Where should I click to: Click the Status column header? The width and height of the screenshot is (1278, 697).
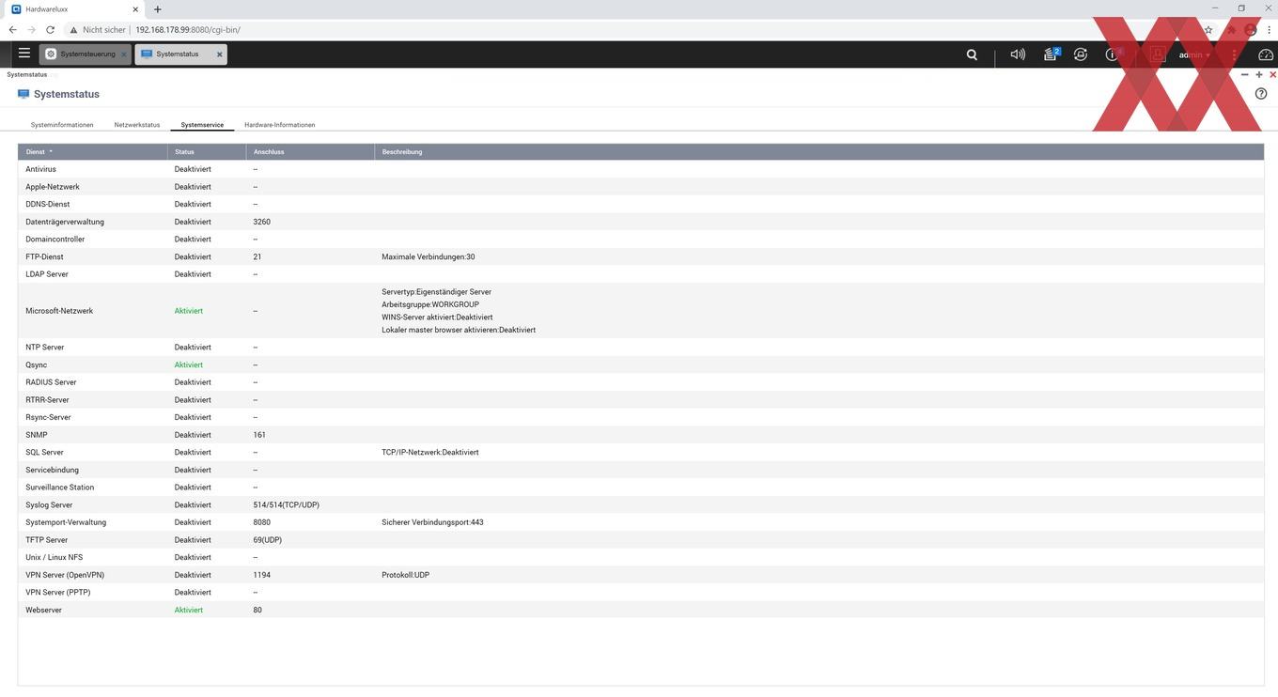(207, 151)
